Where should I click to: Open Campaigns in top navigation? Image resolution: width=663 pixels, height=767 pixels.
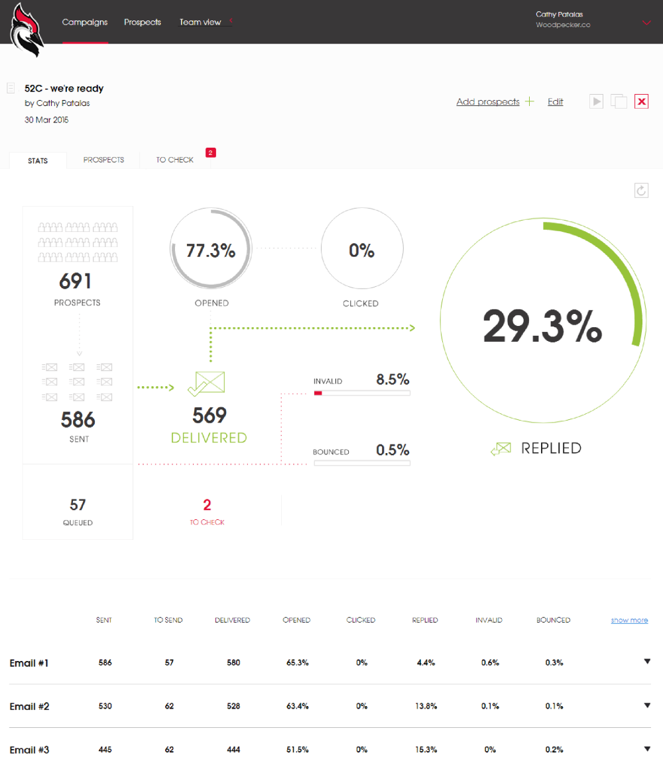coord(85,22)
